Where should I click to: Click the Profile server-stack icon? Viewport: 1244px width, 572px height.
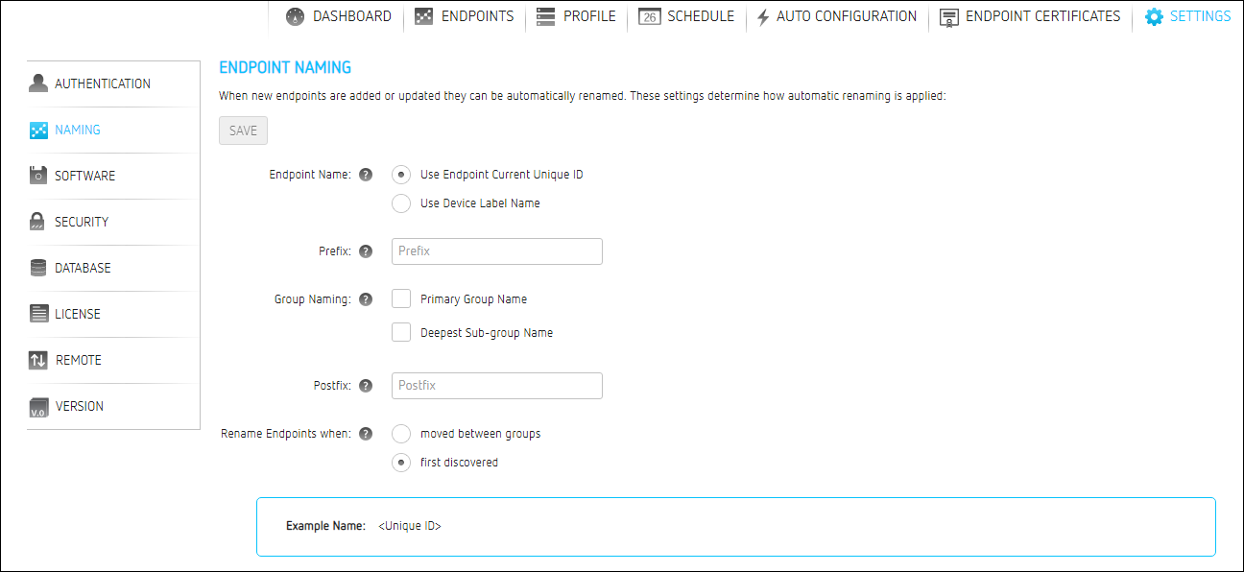point(546,16)
